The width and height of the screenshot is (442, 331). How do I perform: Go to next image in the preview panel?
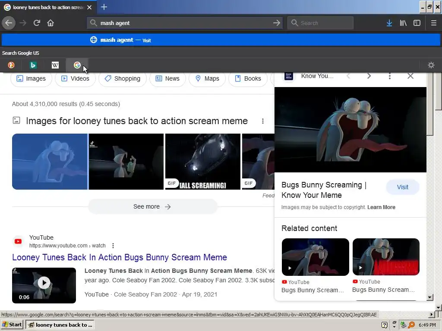369,76
